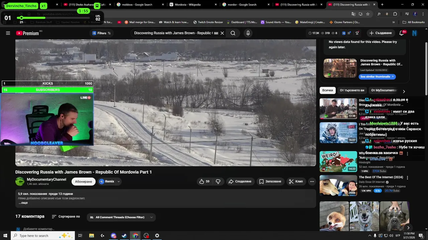
Task: Open Steam from the taskbar
Action: (124, 236)
